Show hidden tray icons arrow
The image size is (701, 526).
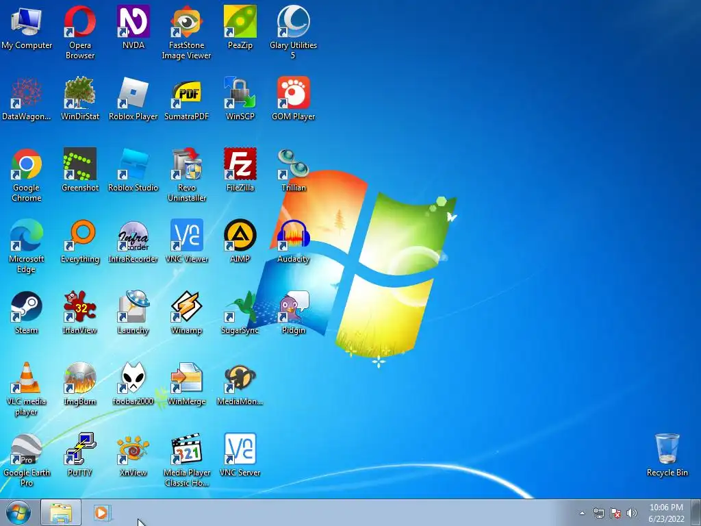tap(582, 513)
